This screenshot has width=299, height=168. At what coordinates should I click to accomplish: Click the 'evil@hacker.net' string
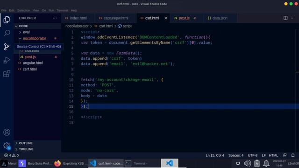point(150,64)
